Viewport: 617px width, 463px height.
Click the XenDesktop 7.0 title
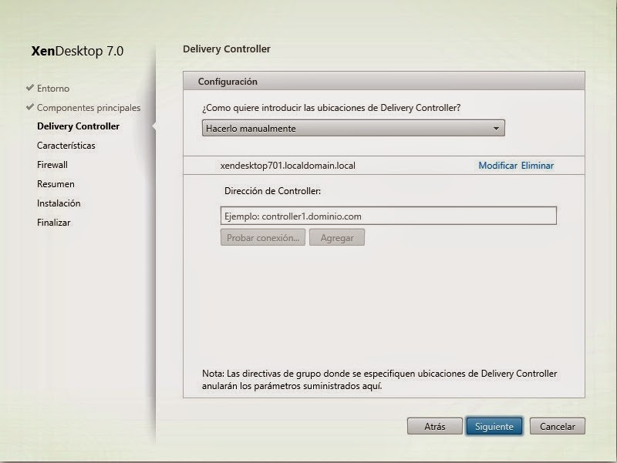[78, 51]
